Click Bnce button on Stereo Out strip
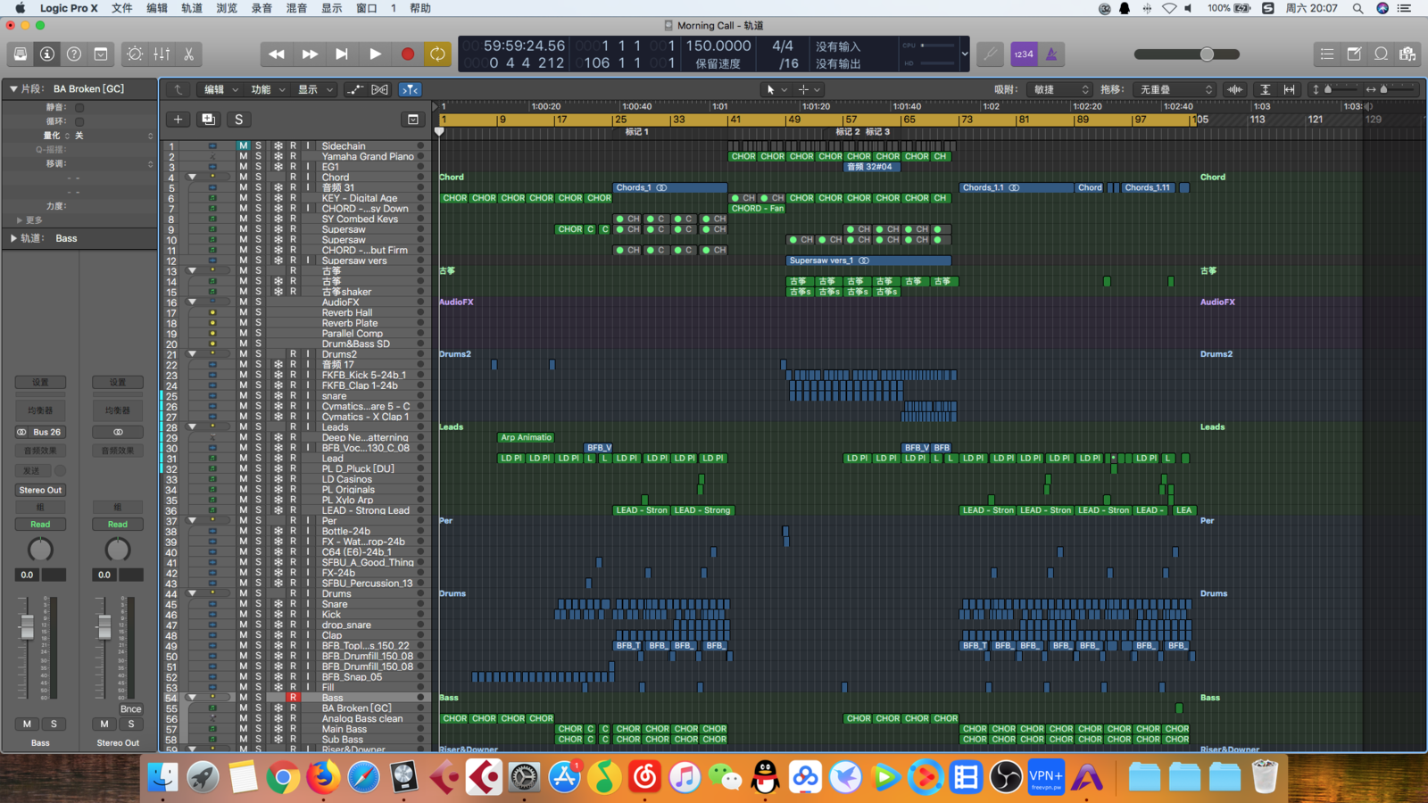Image resolution: width=1428 pixels, height=803 pixels. click(131, 709)
